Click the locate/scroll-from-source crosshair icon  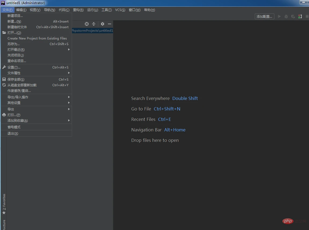click(86, 24)
